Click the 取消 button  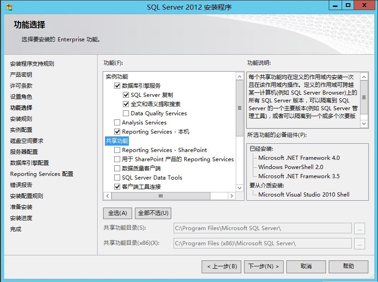(306, 266)
